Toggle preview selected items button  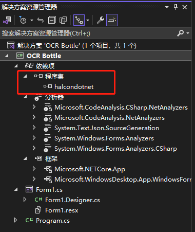(112, 20)
